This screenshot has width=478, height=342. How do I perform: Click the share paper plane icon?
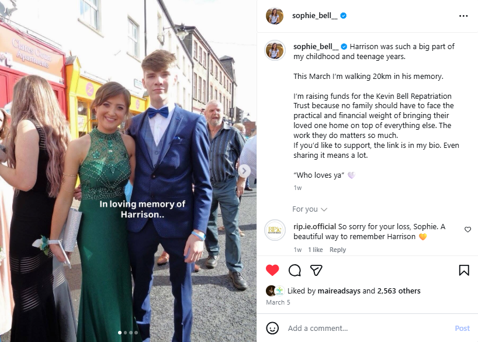(x=316, y=270)
